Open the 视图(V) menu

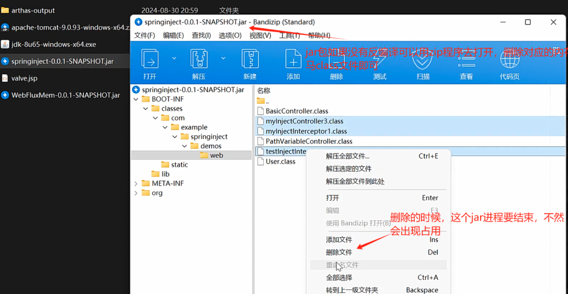[260, 35]
